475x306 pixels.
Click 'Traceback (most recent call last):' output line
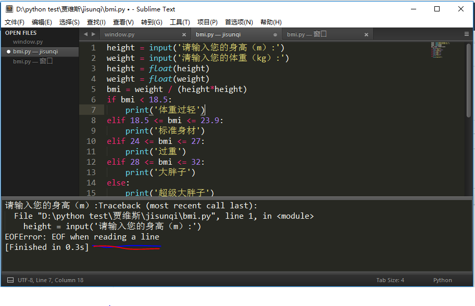(178, 206)
